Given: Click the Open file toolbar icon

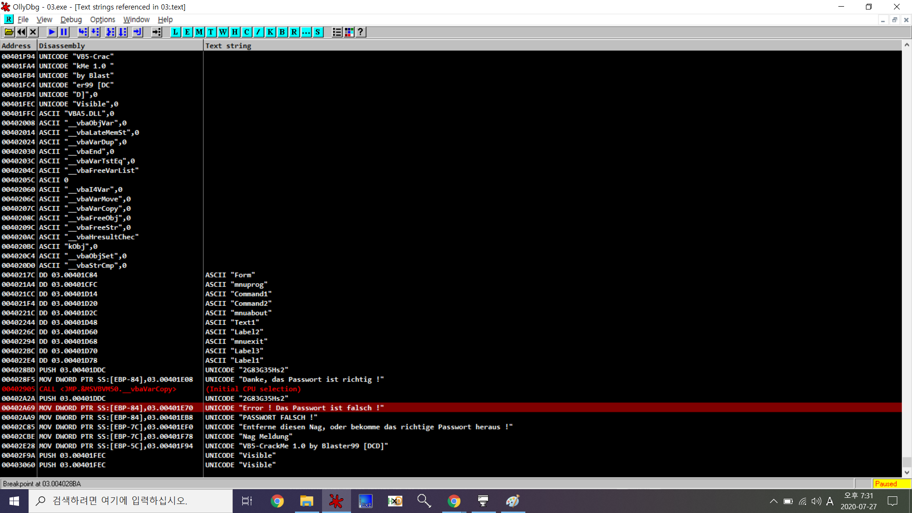Looking at the screenshot, I should click(x=9, y=32).
